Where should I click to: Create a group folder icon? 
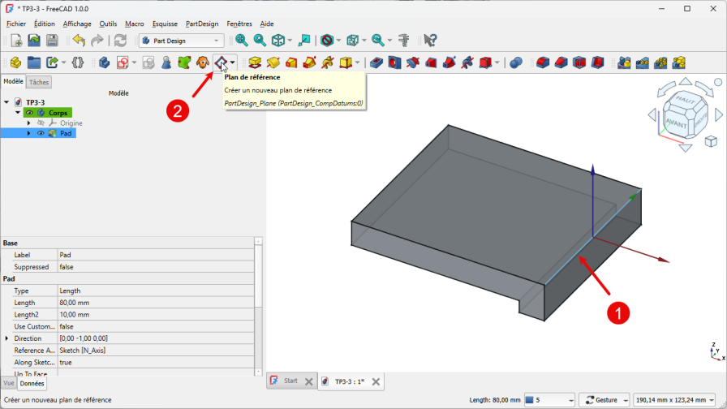click(34, 62)
